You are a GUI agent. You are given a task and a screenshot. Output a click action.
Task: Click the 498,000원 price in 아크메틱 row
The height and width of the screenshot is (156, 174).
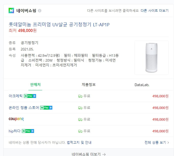point(160,96)
